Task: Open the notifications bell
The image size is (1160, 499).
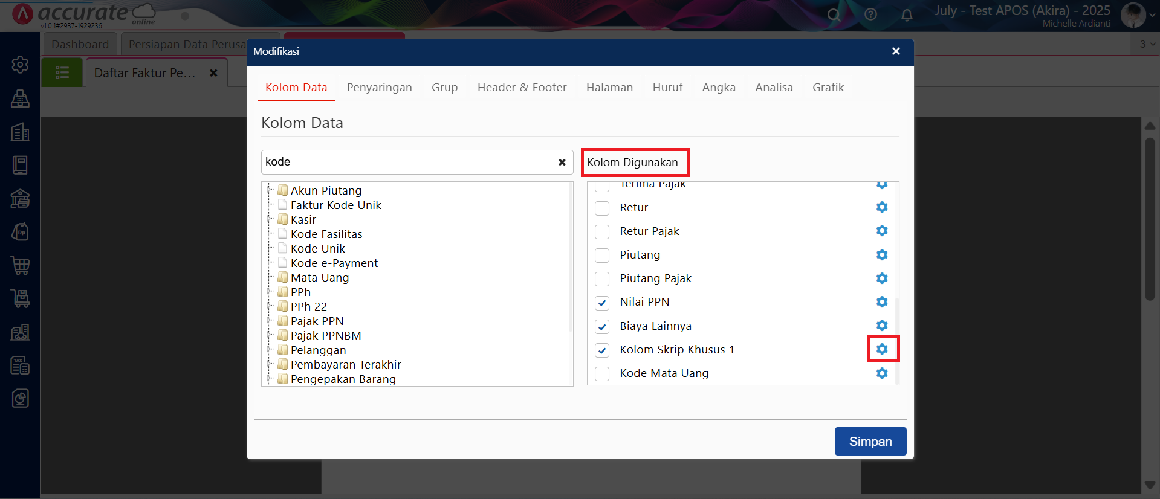Action: [907, 14]
